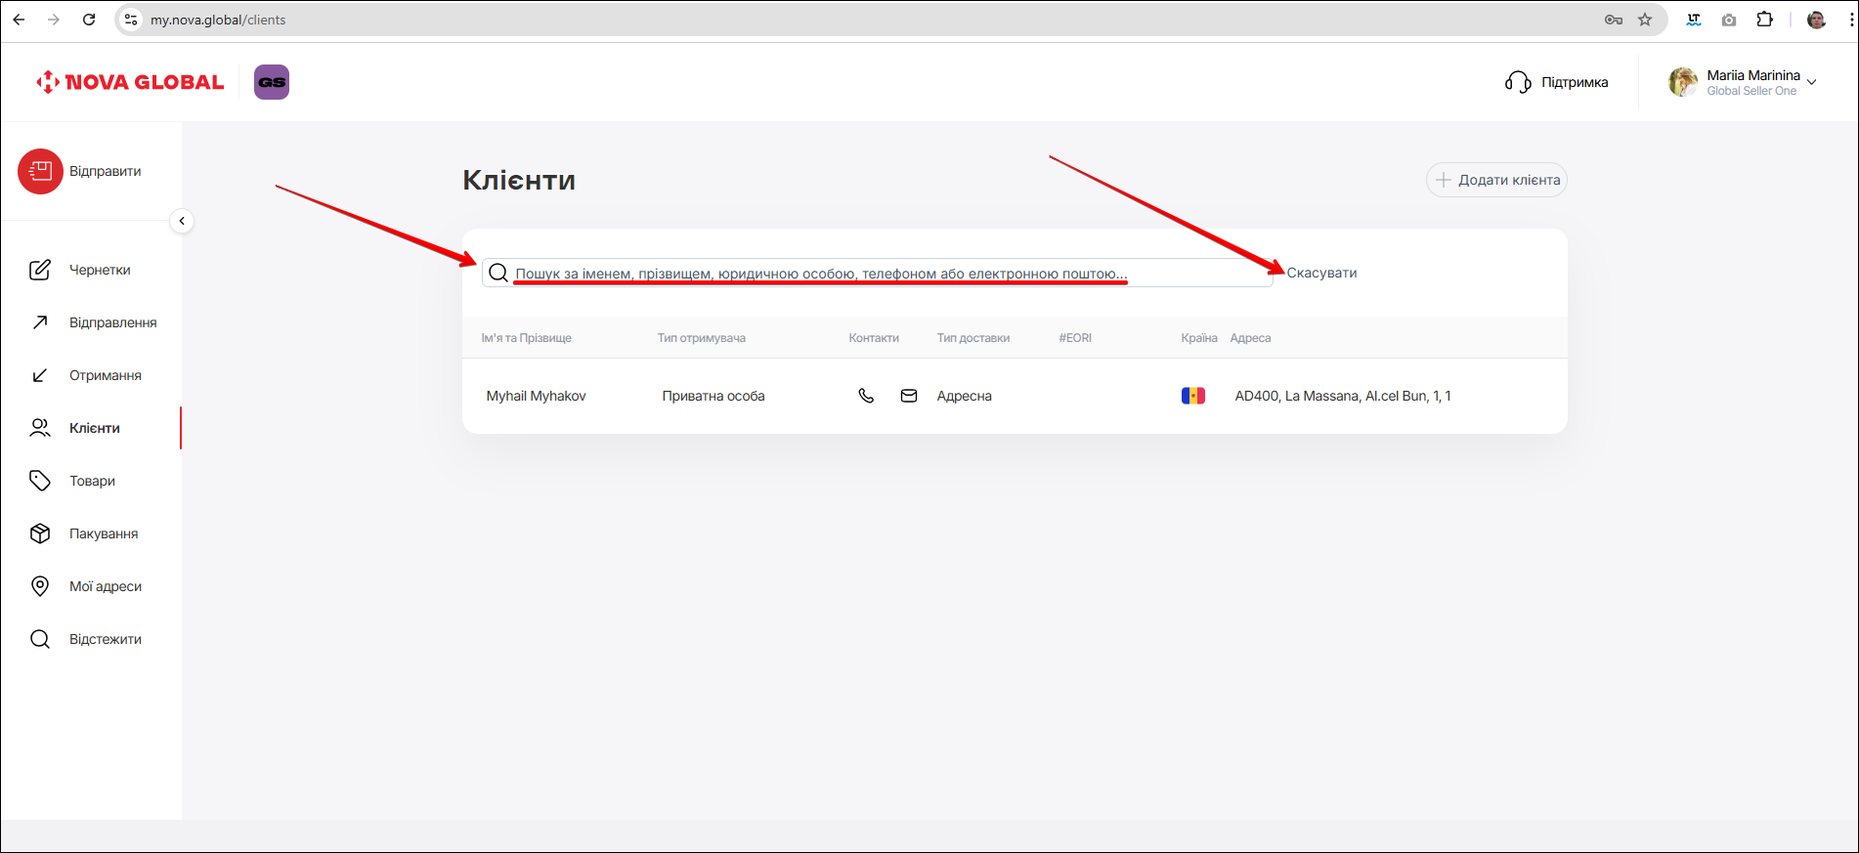Click the Andorra flag icon in client row

1192,396
